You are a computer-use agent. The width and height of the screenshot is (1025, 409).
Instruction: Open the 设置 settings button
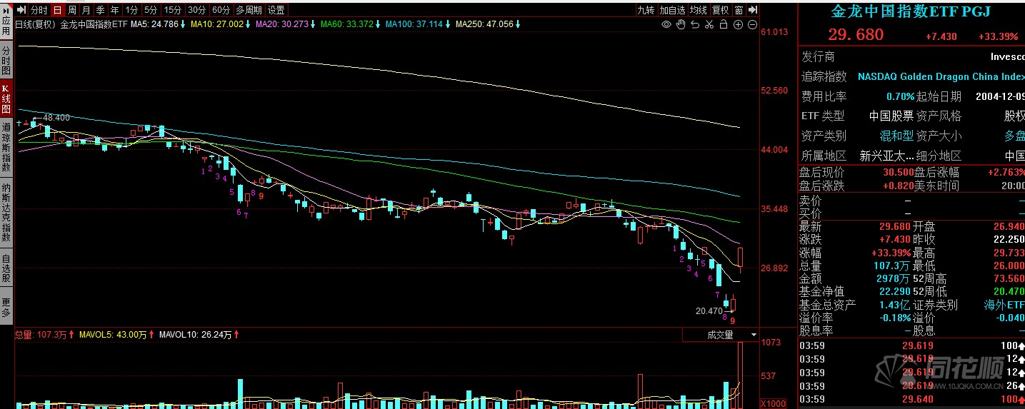click(x=276, y=10)
